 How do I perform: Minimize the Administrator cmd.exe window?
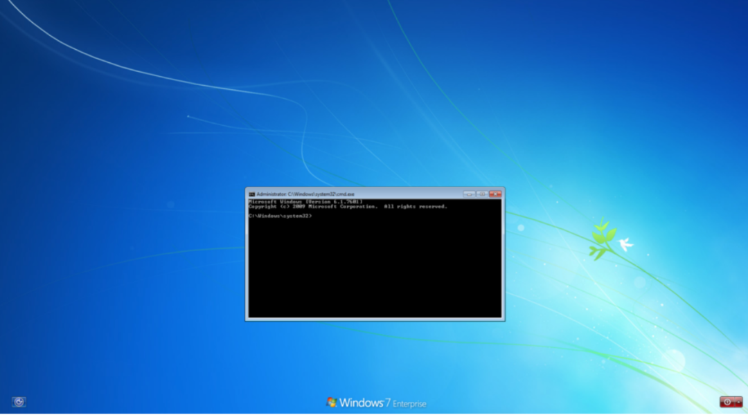point(469,194)
